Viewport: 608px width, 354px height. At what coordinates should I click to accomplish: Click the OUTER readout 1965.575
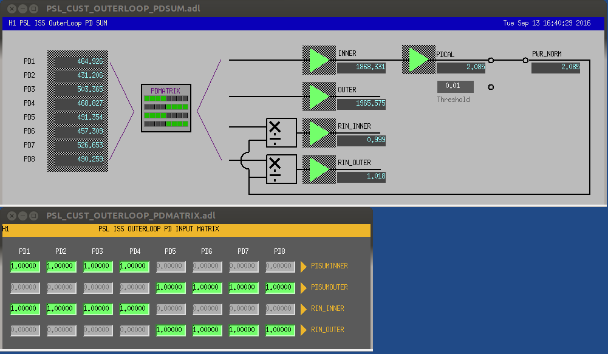tap(361, 104)
